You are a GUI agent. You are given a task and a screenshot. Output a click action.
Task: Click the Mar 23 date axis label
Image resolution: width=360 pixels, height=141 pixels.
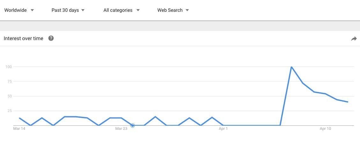(x=121, y=129)
